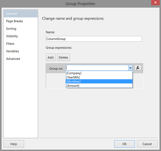Close the Group Properties dialog
This screenshot has height=151, width=161.
[x=155, y=3]
